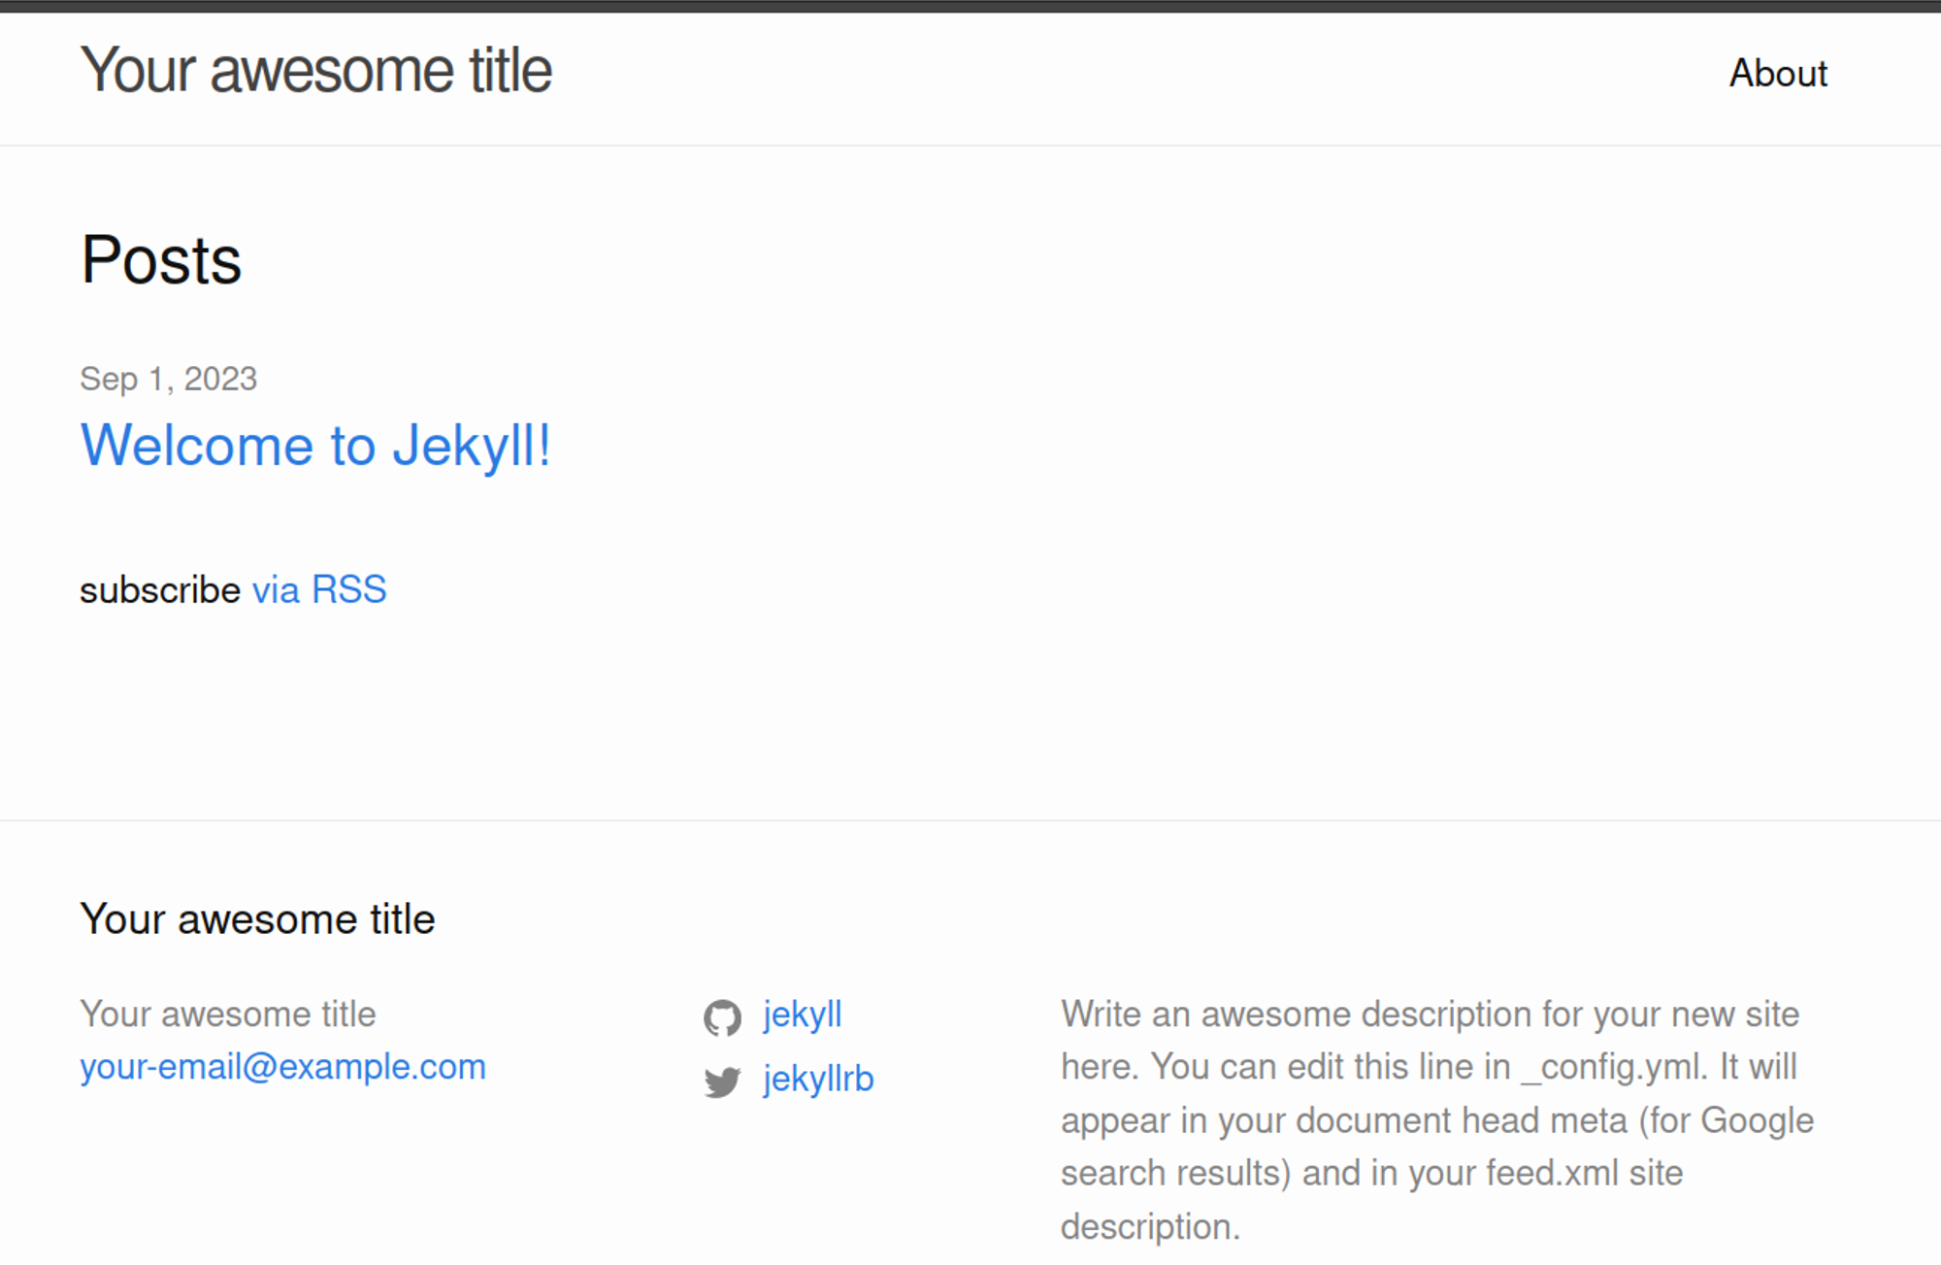The image size is (1941, 1265).
Task: Open the About page from header navigation
Action: click(x=1778, y=74)
